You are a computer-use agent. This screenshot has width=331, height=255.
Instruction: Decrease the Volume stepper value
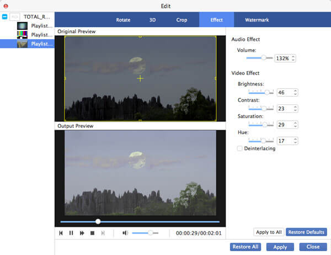(x=293, y=60)
